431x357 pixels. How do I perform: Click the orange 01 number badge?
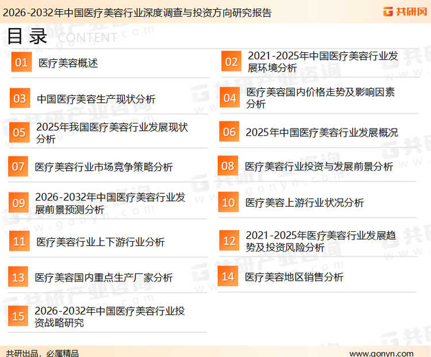coord(21,62)
